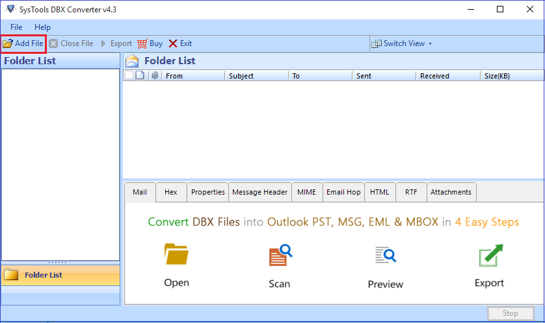Viewport: 545px width, 323px height.
Task: Click the Preview step label
Action: [386, 285]
